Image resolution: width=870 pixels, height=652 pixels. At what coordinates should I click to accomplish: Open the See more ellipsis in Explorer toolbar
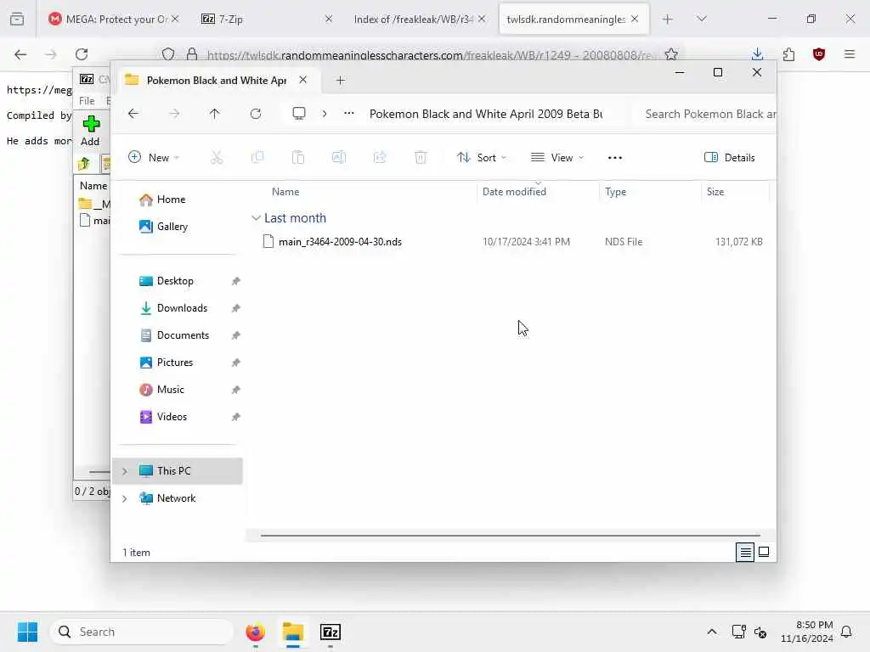615,158
